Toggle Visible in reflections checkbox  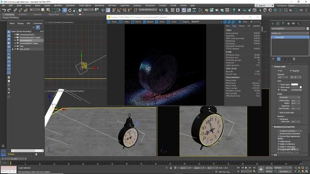(279, 144)
